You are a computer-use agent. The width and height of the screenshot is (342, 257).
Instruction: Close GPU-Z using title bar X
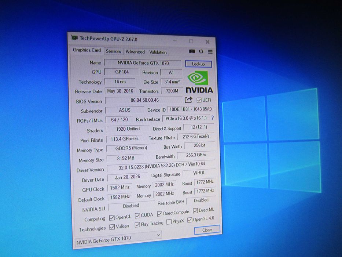coord(207,42)
